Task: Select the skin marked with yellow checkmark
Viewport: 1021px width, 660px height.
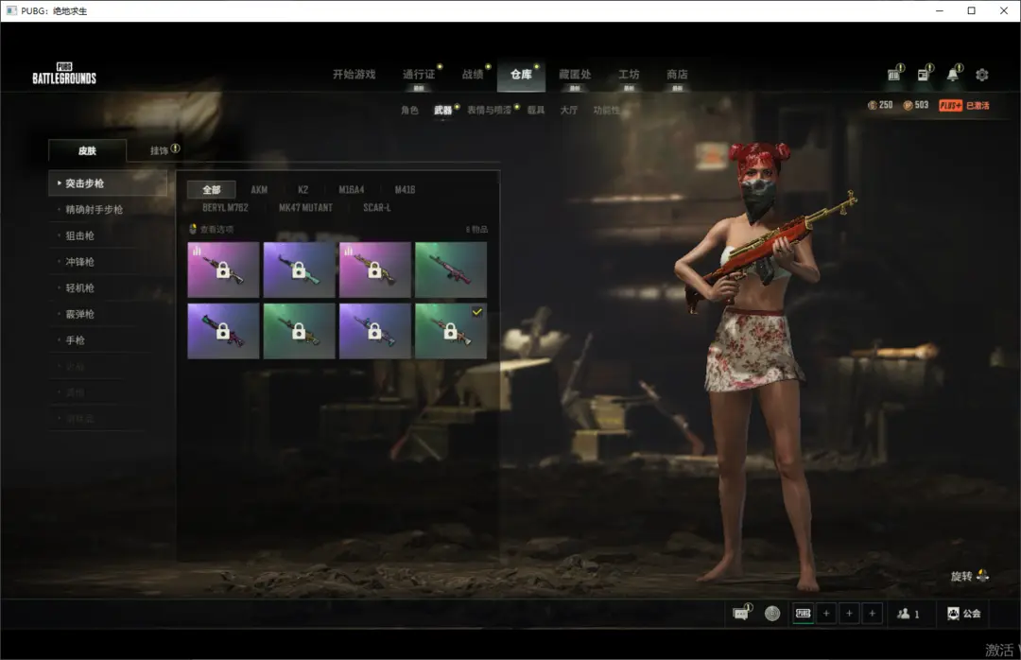Action: 451,331
